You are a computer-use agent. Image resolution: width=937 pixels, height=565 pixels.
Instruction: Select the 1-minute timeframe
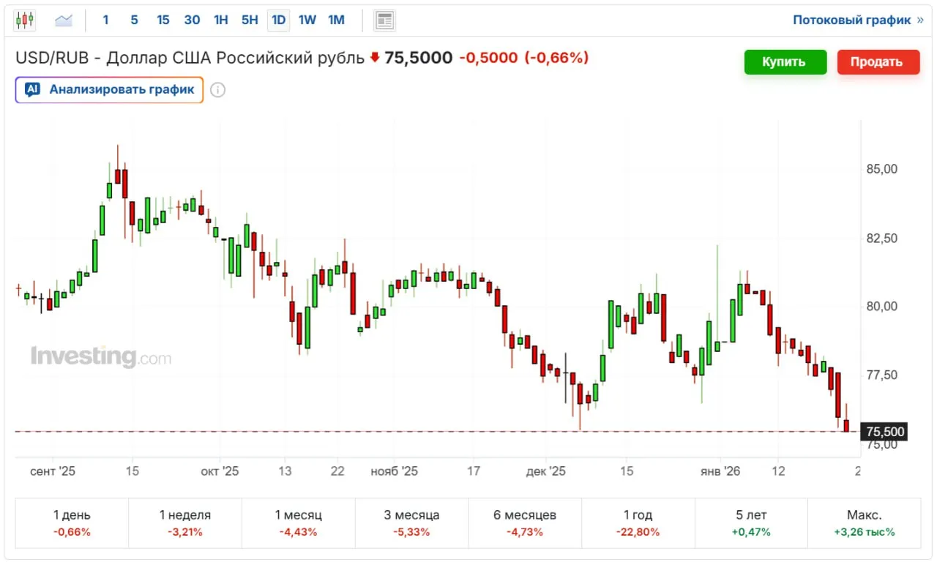click(105, 20)
